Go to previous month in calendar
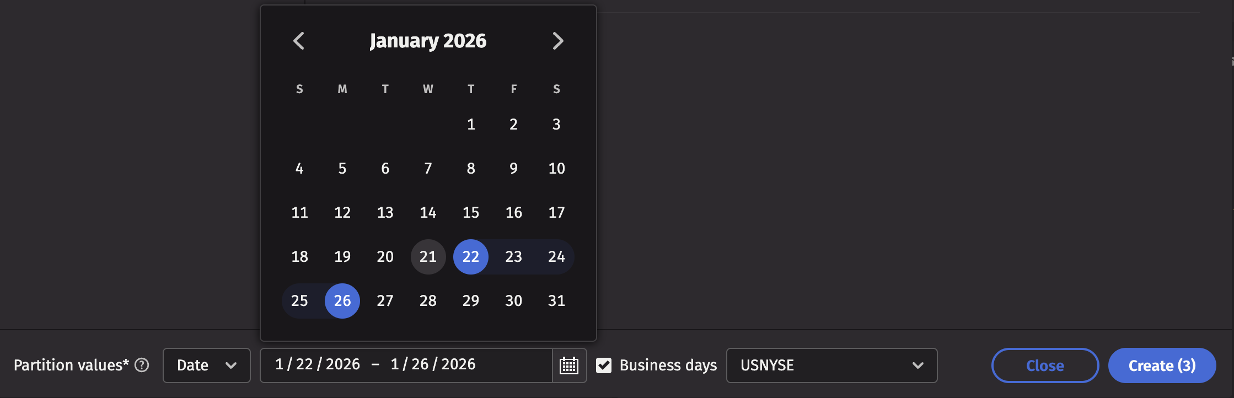Image resolution: width=1234 pixels, height=398 pixels. click(299, 41)
